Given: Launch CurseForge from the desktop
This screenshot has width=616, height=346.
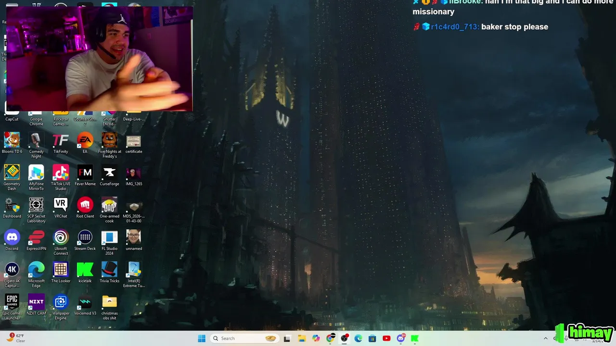Looking at the screenshot, I should click(109, 173).
